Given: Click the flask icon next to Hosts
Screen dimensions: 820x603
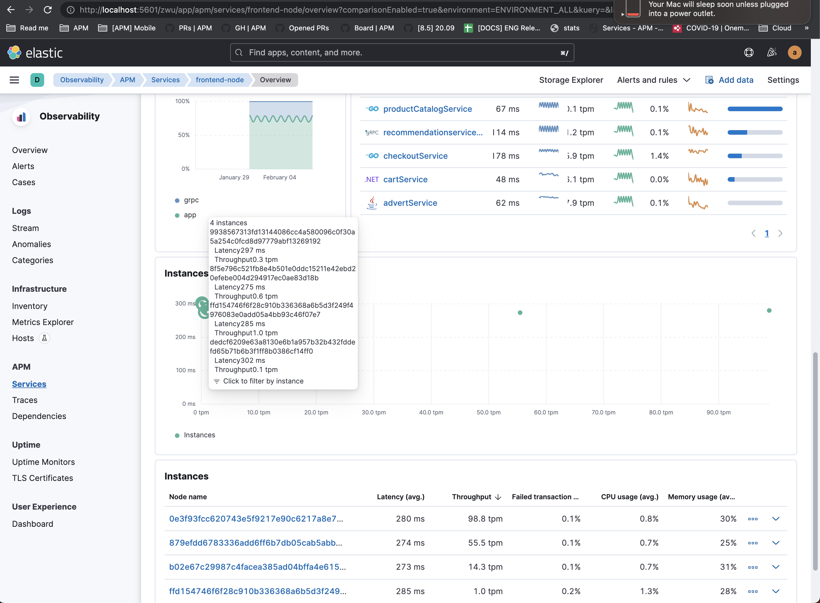Looking at the screenshot, I should (x=44, y=338).
